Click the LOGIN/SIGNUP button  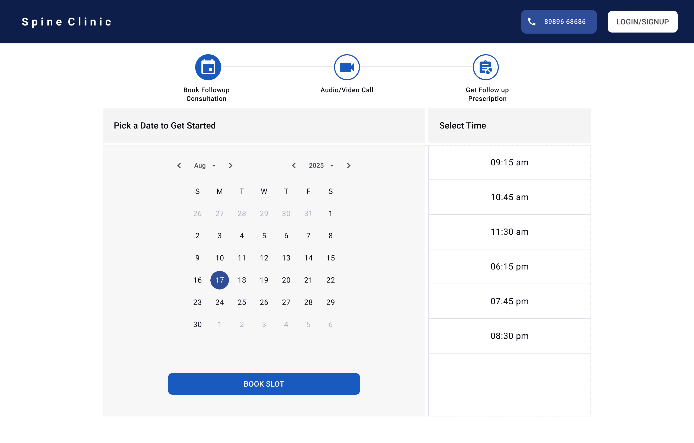pyautogui.click(x=642, y=22)
